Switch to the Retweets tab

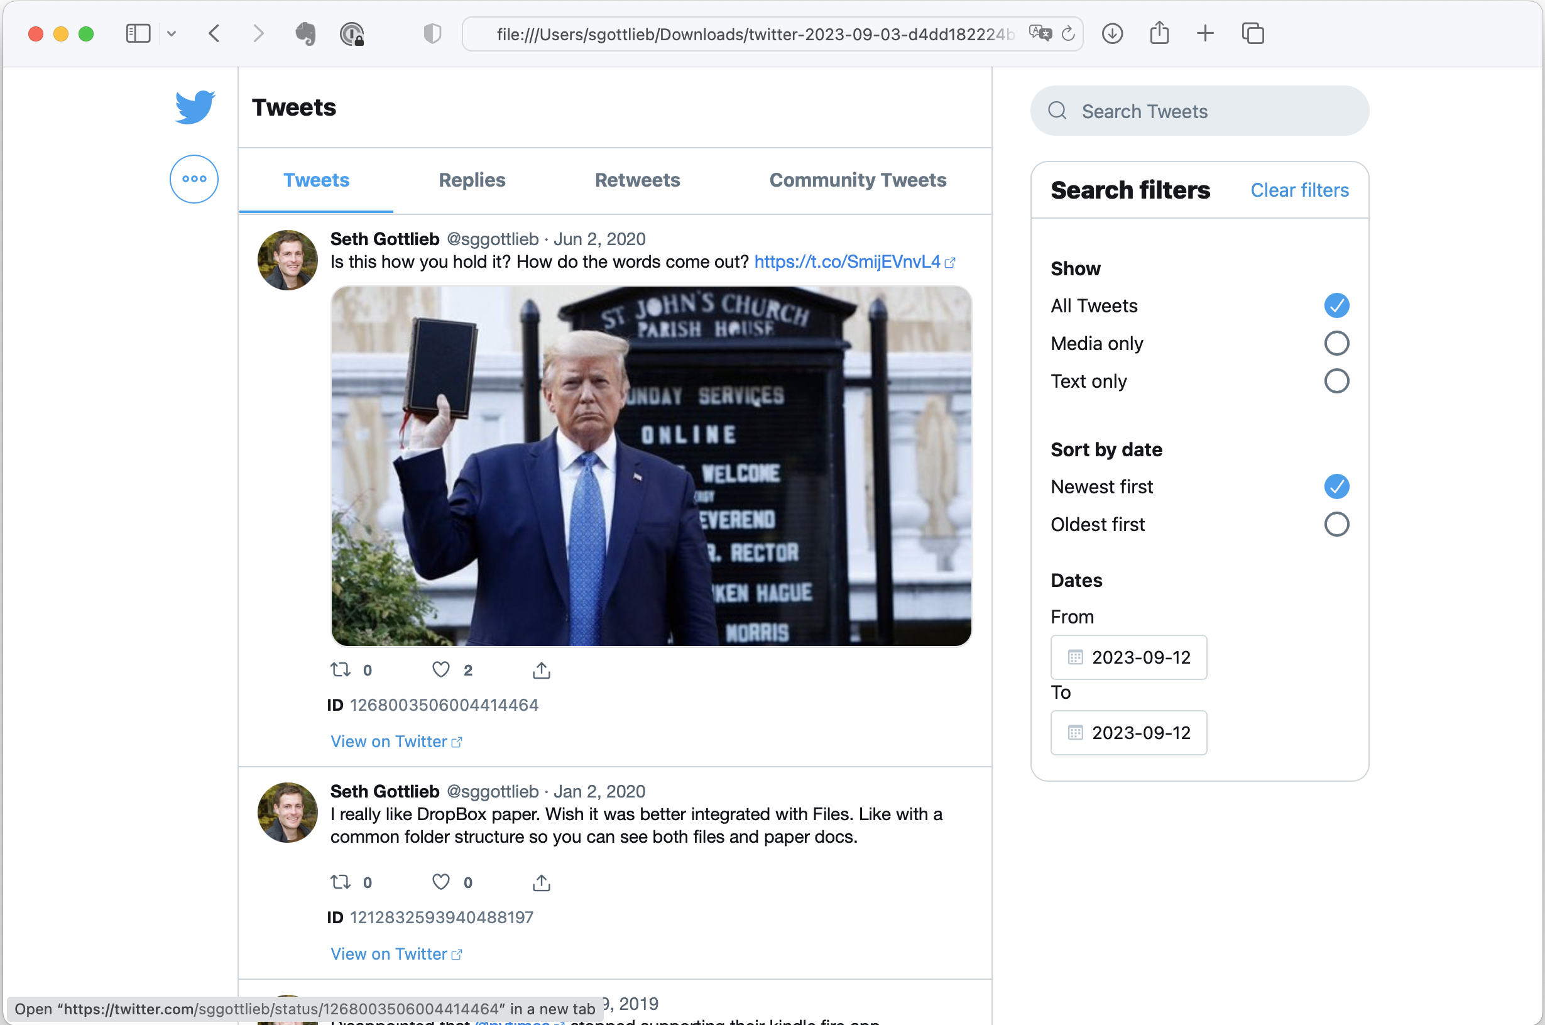[x=637, y=180]
